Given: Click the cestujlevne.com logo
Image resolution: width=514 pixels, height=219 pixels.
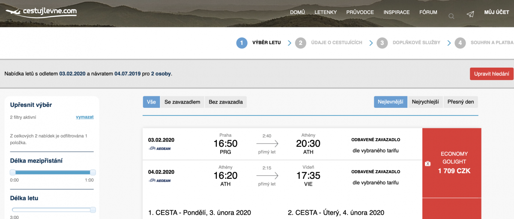Looking at the screenshot, I should (41, 12).
